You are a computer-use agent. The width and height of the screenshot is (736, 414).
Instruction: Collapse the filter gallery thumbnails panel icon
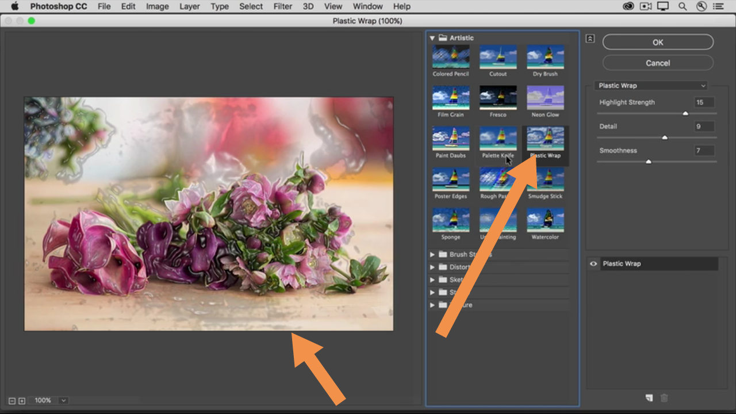click(x=590, y=39)
